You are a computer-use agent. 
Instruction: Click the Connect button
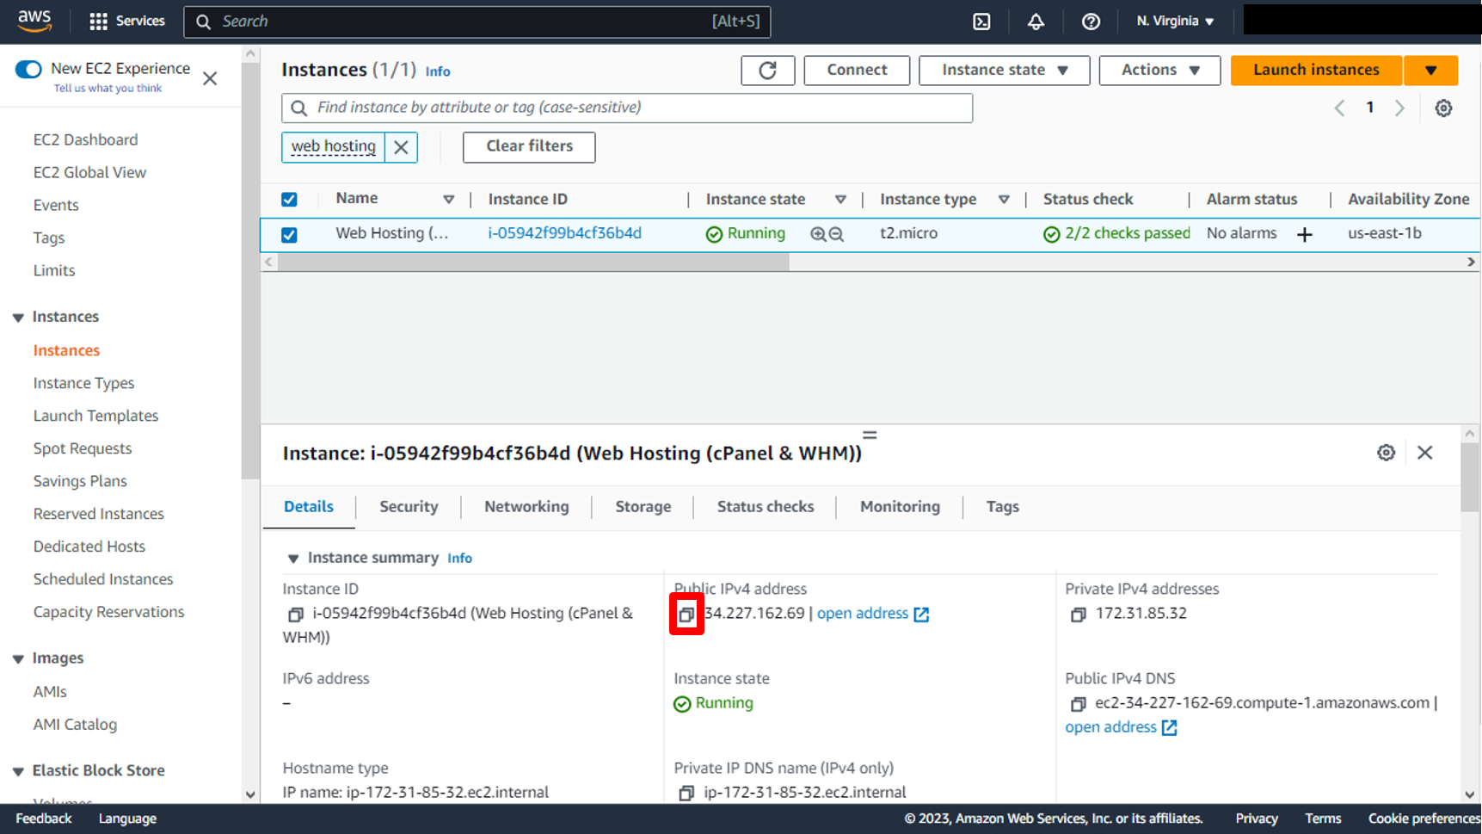click(x=857, y=71)
